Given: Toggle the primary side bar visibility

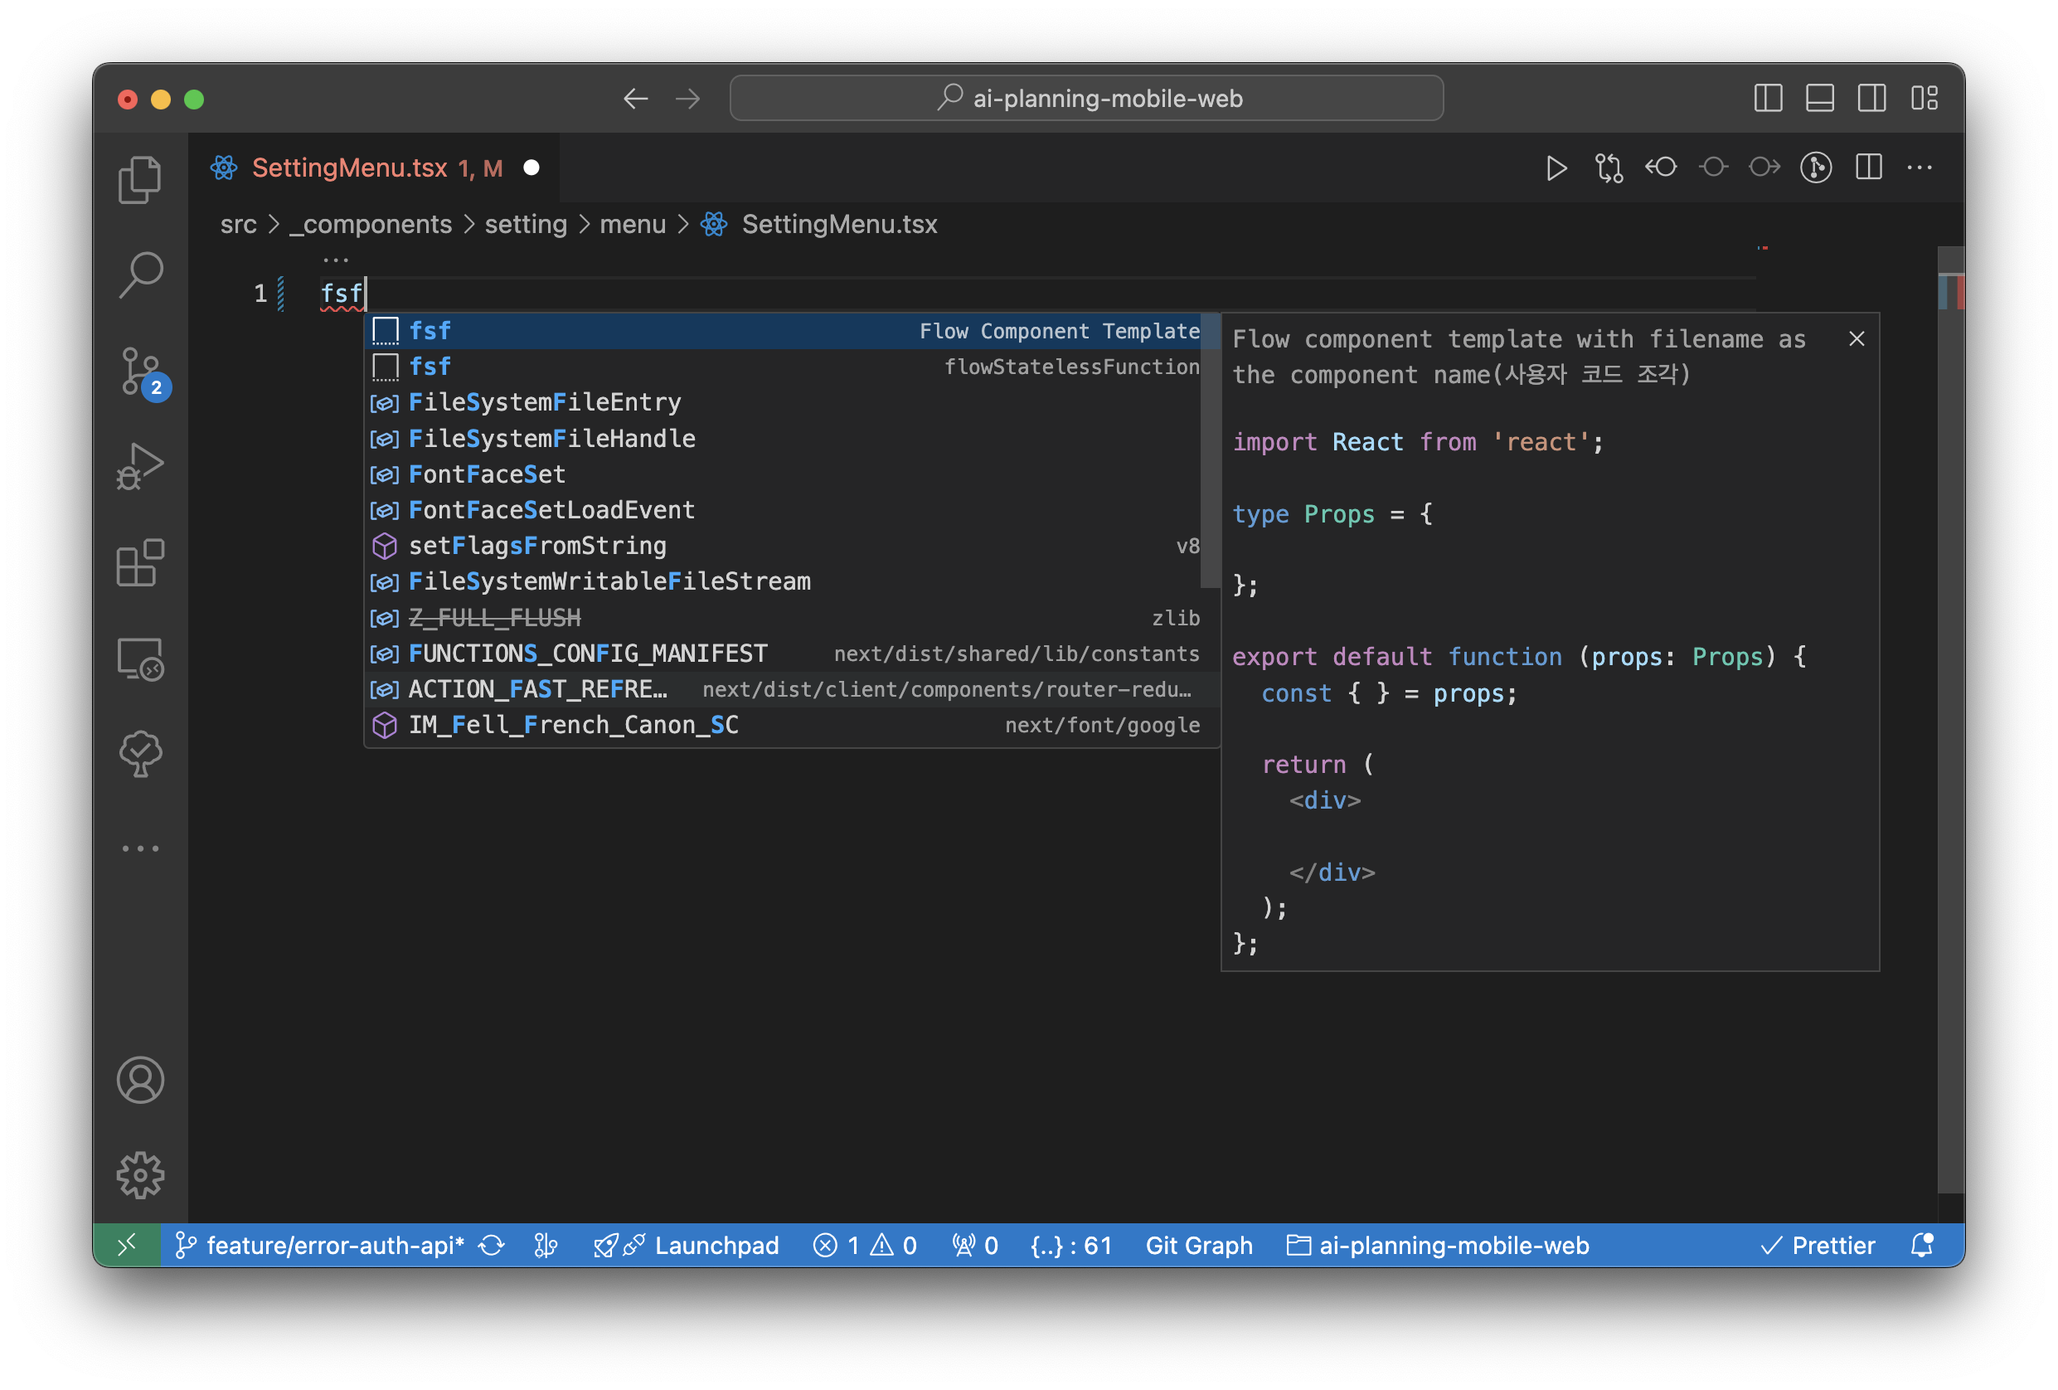Looking at the screenshot, I should [1768, 99].
